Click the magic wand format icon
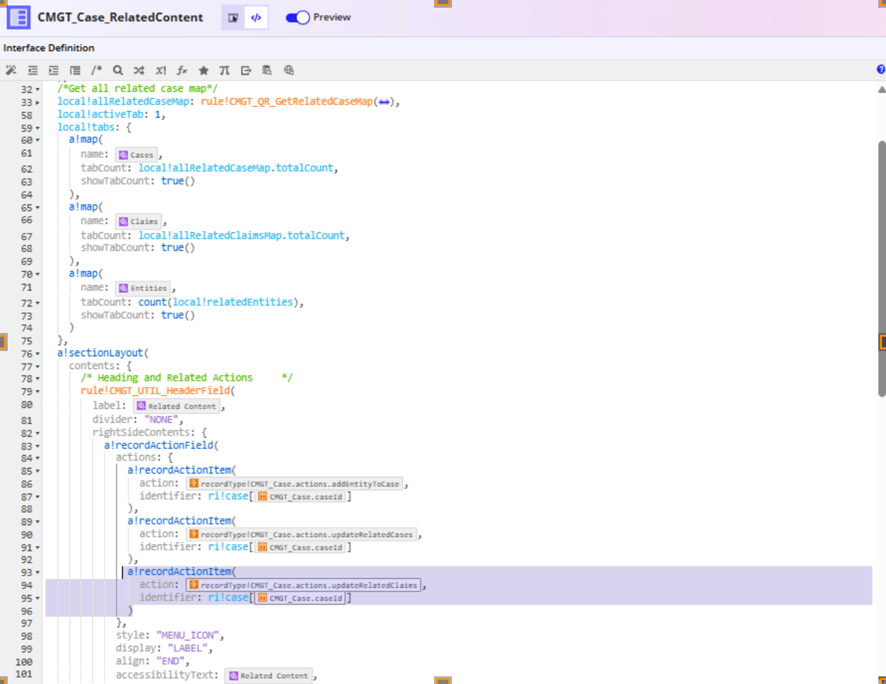Image resolution: width=886 pixels, height=684 pixels. coord(11,70)
